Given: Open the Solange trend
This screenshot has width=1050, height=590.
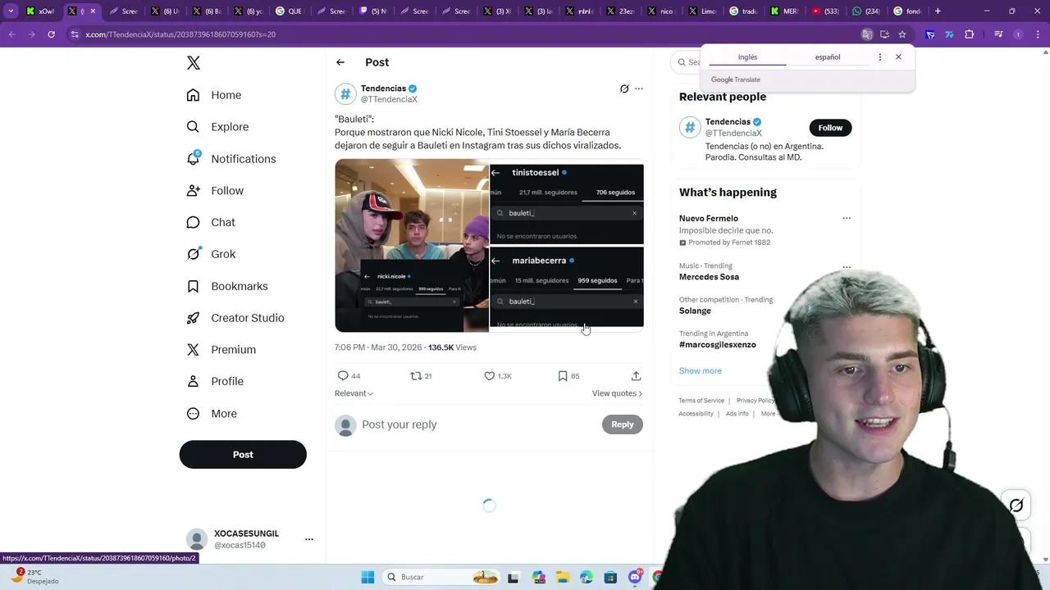Looking at the screenshot, I should (x=695, y=311).
